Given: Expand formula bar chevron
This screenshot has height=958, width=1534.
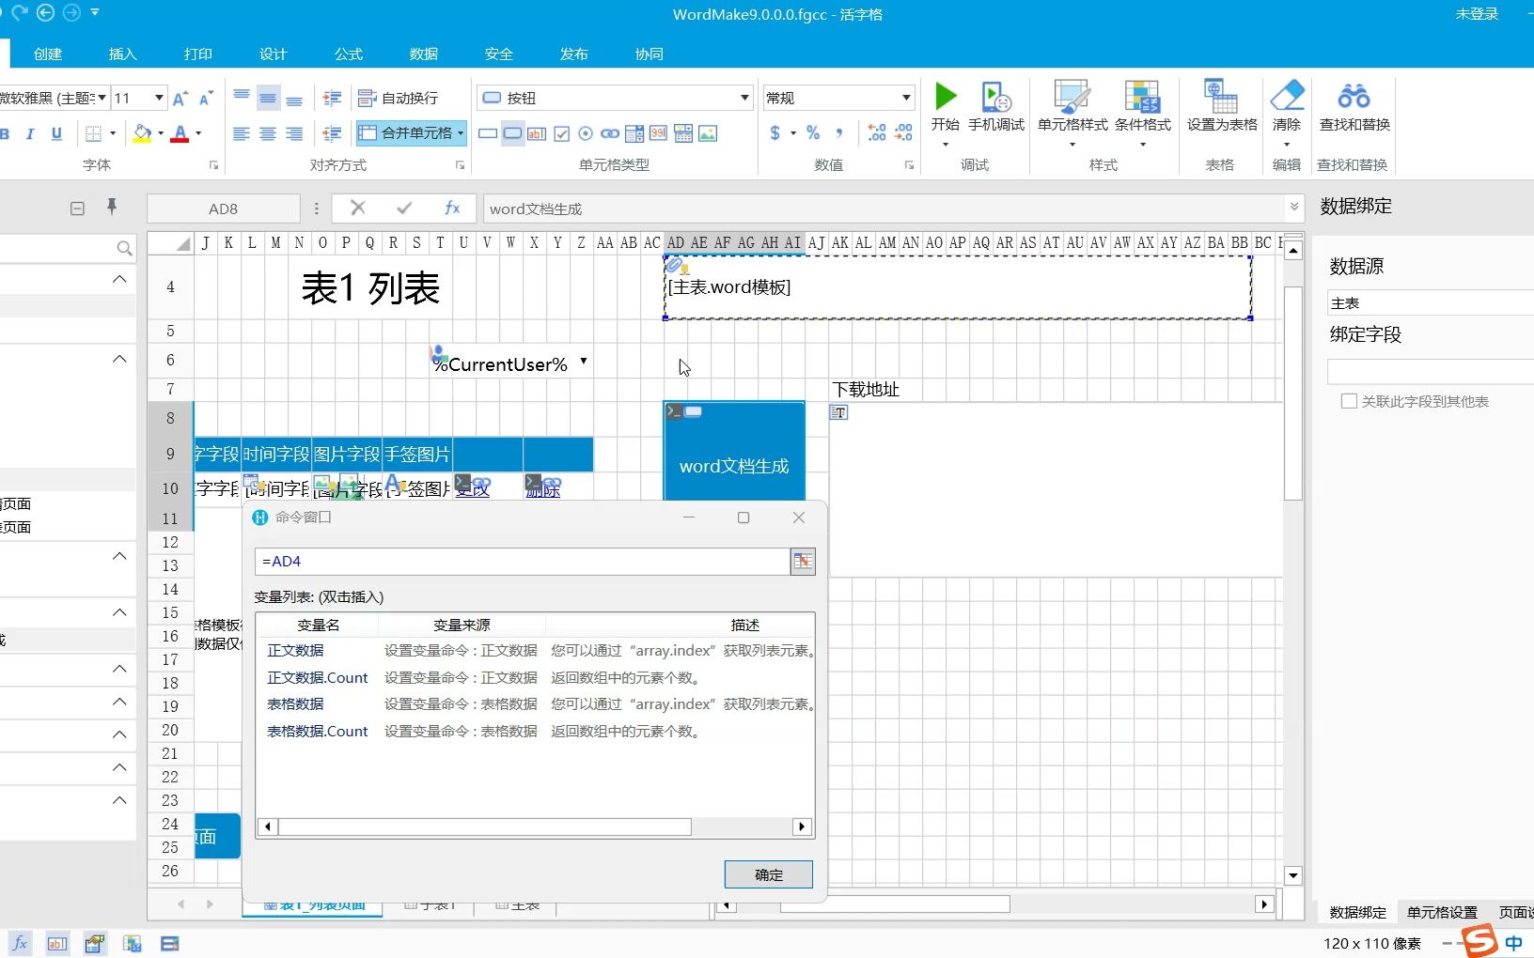Looking at the screenshot, I should coord(1294,208).
